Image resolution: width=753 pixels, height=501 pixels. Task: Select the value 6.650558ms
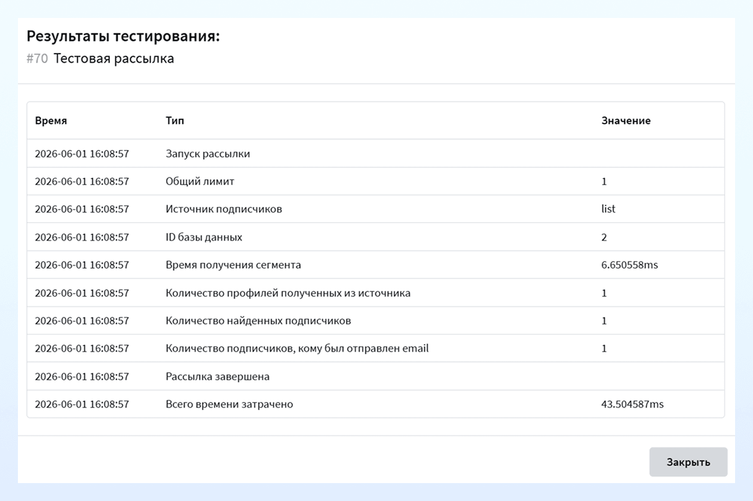[629, 265]
